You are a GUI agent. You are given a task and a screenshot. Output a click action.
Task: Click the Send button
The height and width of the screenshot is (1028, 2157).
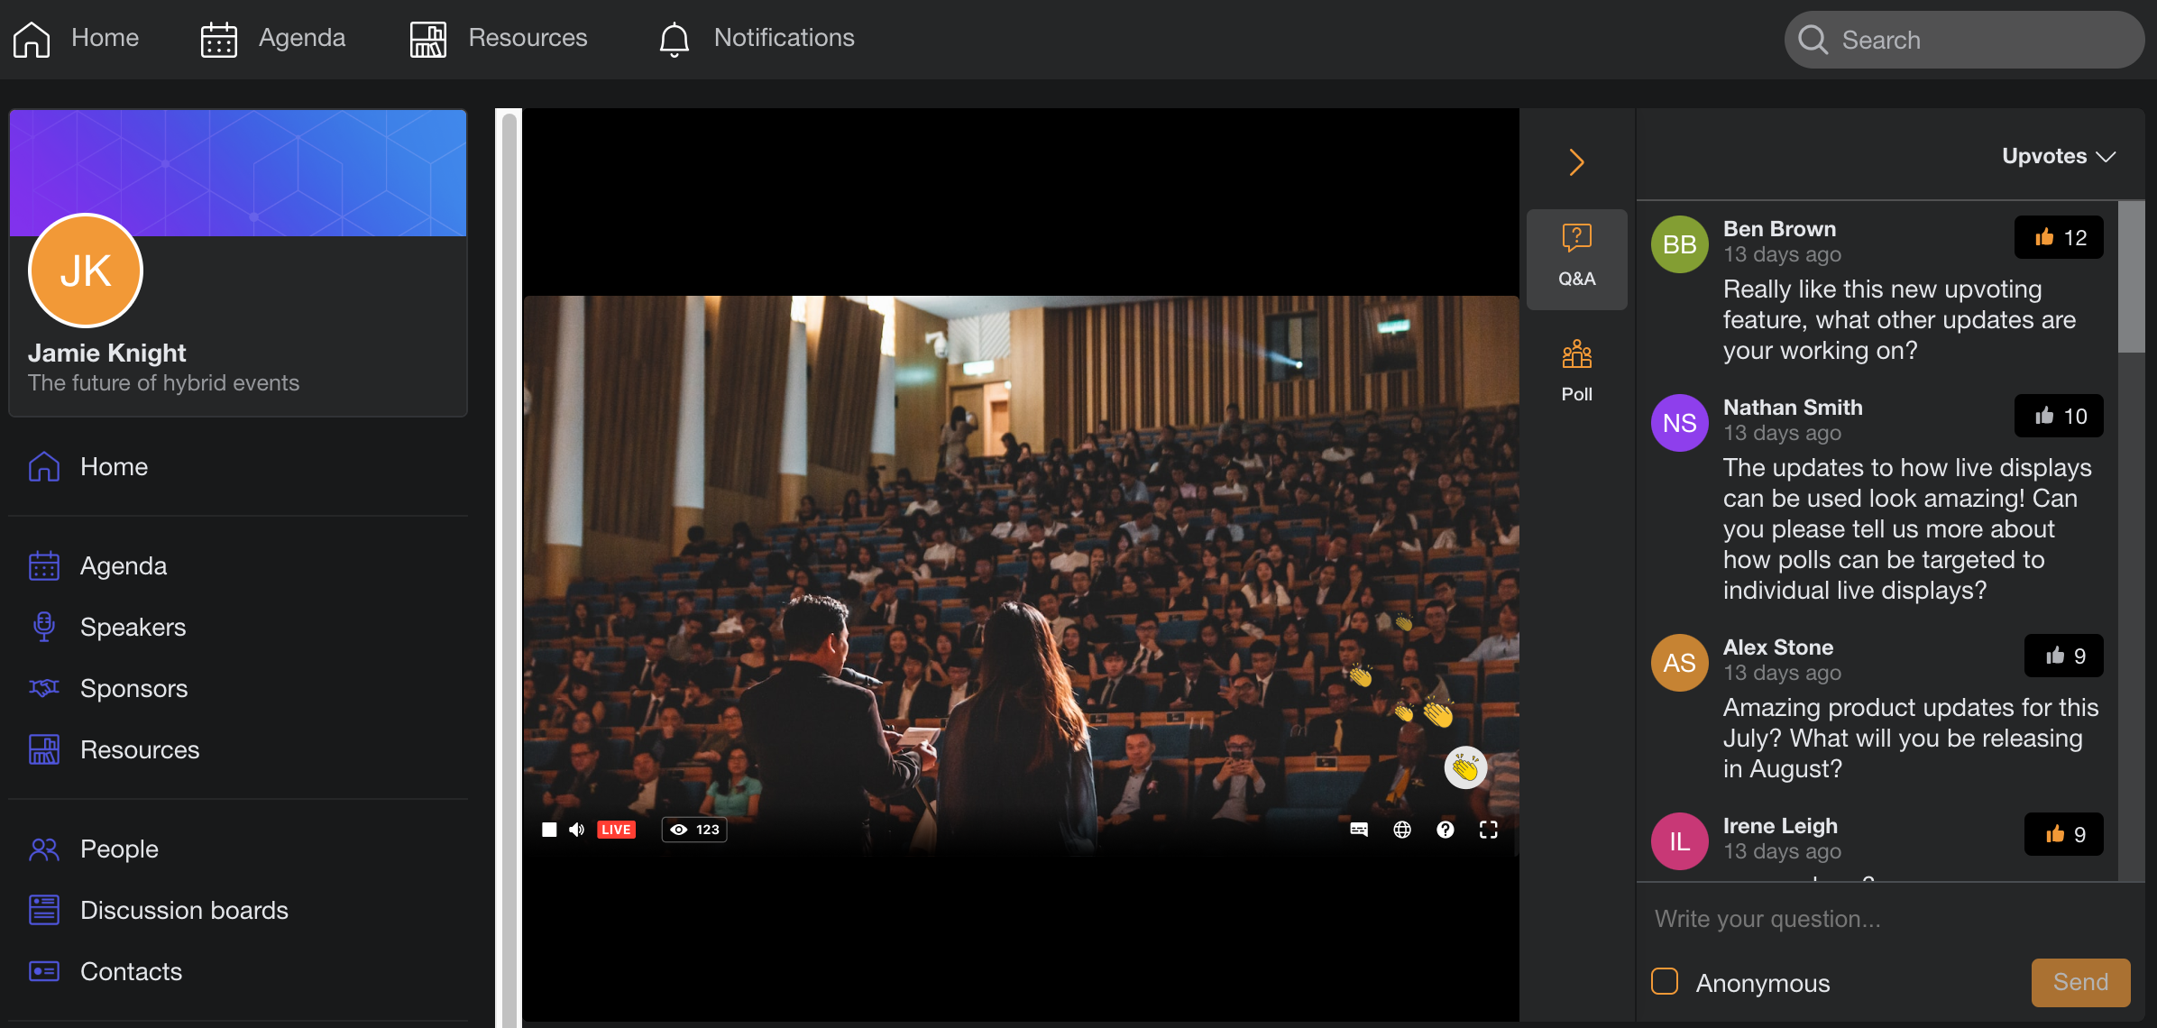(x=2079, y=982)
